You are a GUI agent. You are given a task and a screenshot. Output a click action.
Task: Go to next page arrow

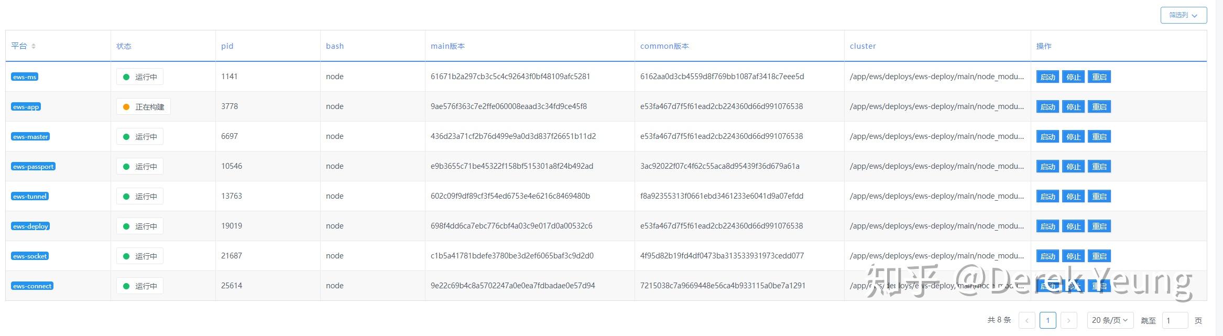click(1069, 320)
